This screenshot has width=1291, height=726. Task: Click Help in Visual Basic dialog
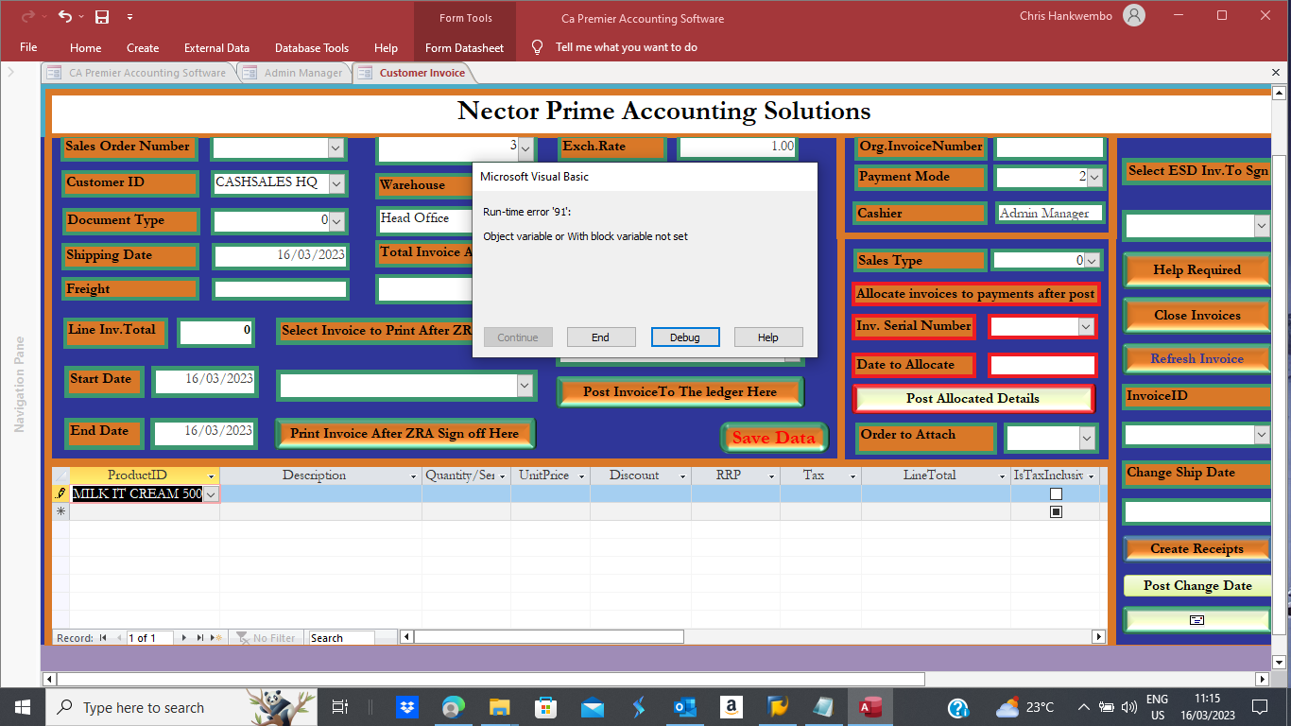pos(768,337)
